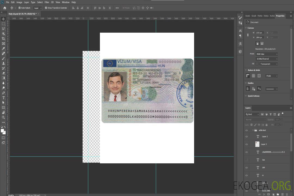Show the hidden '1aa' text layer
The height and width of the screenshot is (196, 294).
point(247,160)
